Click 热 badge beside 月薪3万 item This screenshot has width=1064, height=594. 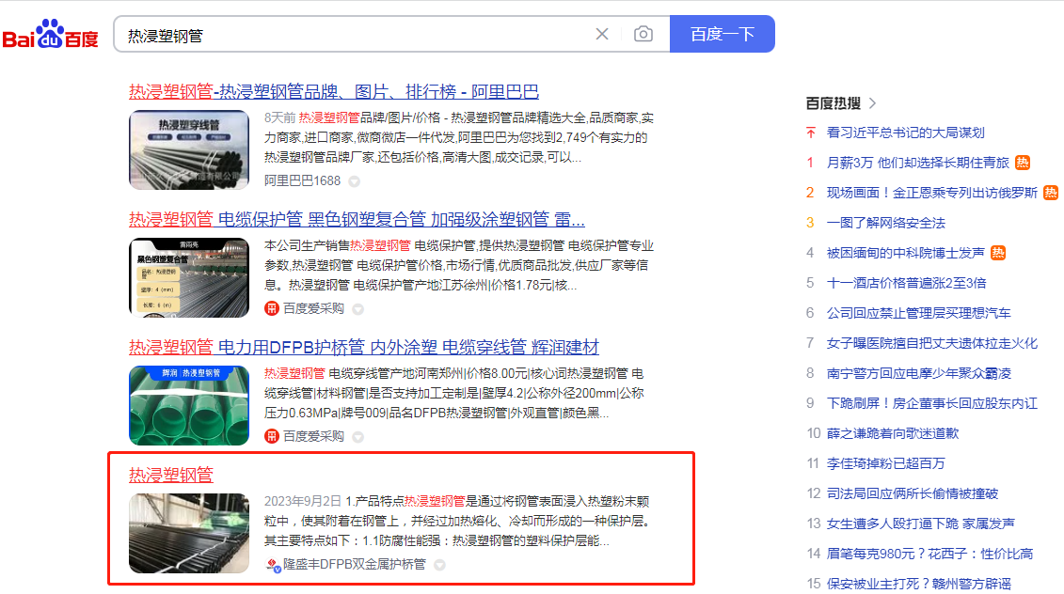coord(1023,163)
